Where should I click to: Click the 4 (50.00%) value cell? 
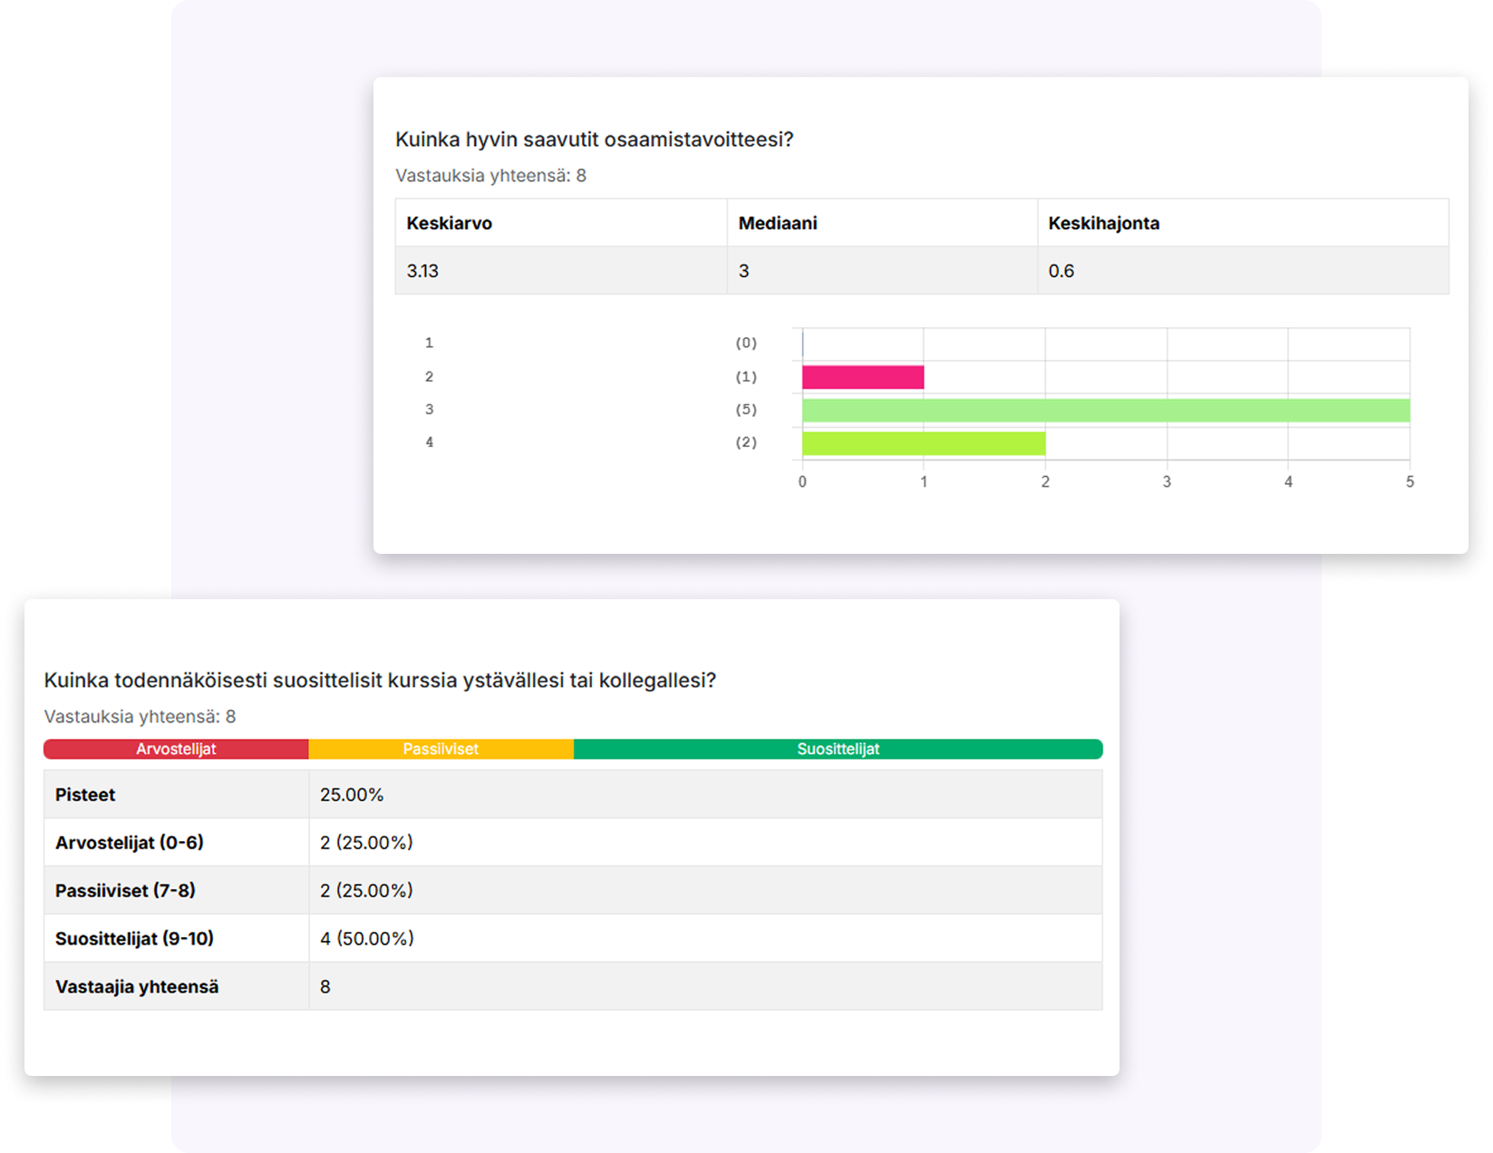pyautogui.click(x=366, y=939)
